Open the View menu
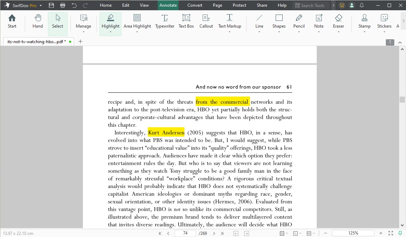 point(144,5)
